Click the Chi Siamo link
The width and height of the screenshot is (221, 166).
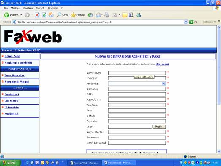tap(11, 101)
